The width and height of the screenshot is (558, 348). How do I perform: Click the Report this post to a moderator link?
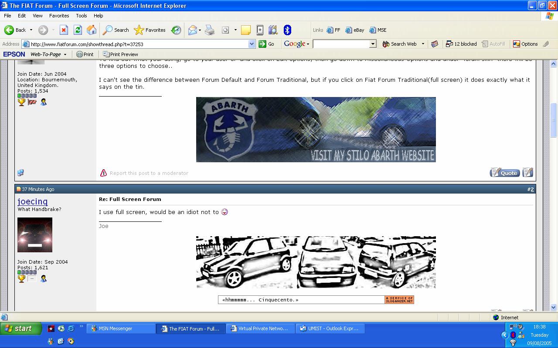[149, 173]
